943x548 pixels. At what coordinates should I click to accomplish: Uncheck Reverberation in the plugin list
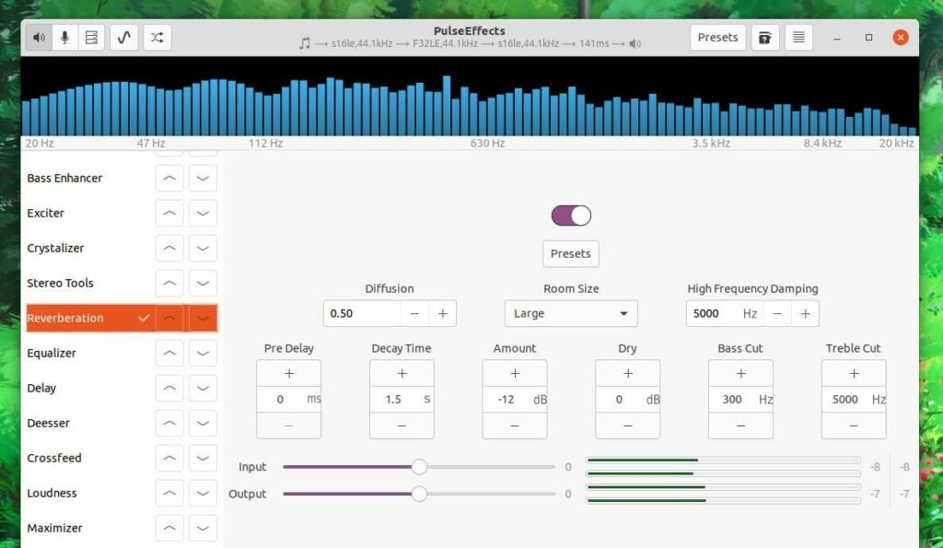pos(145,318)
